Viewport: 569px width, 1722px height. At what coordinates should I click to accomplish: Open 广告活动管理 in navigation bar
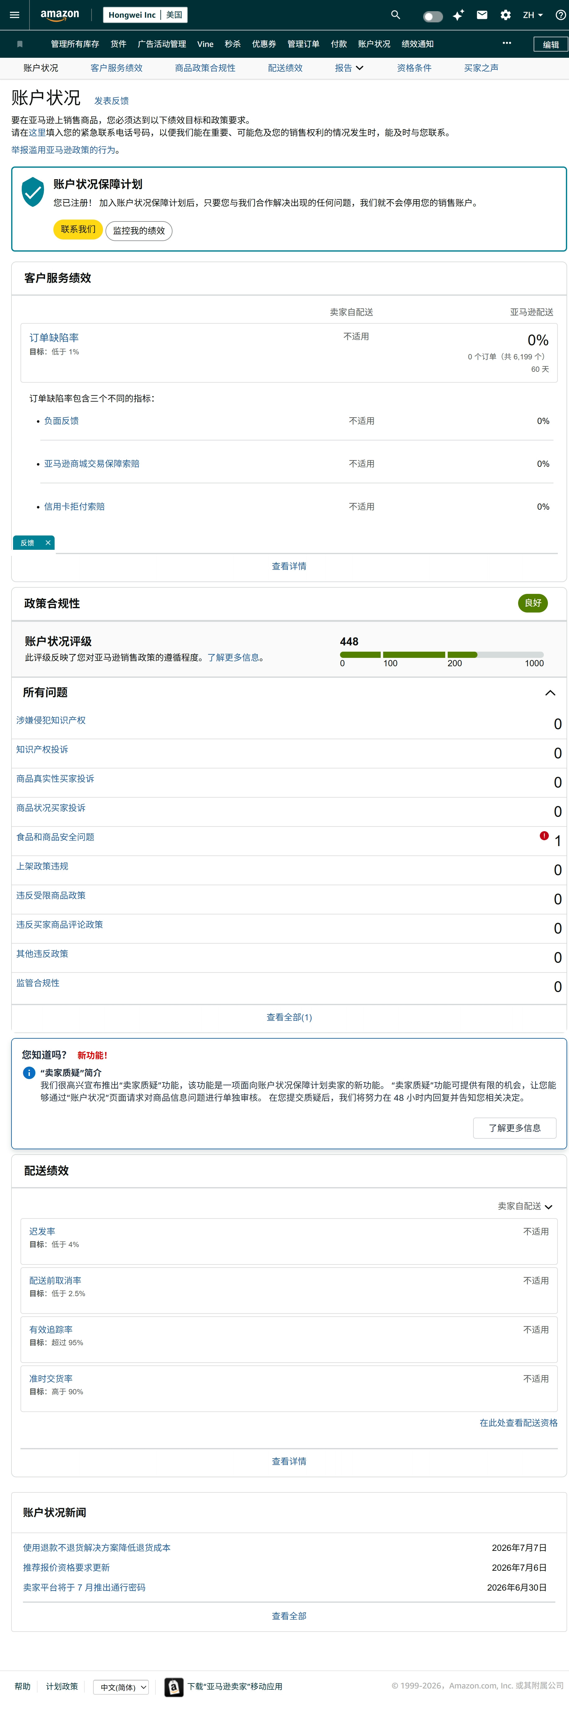(162, 44)
